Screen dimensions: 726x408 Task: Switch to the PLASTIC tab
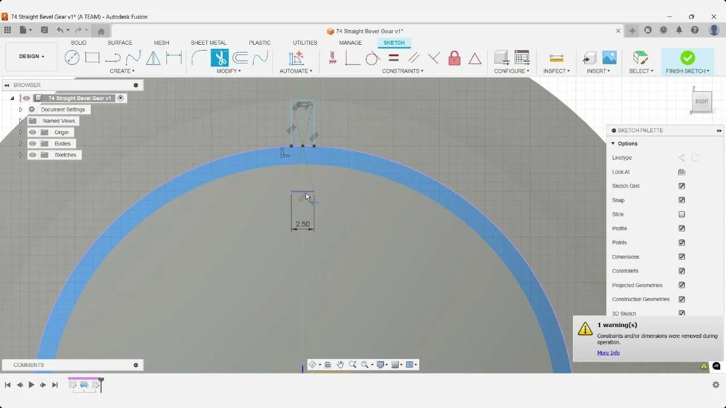(x=260, y=43)
